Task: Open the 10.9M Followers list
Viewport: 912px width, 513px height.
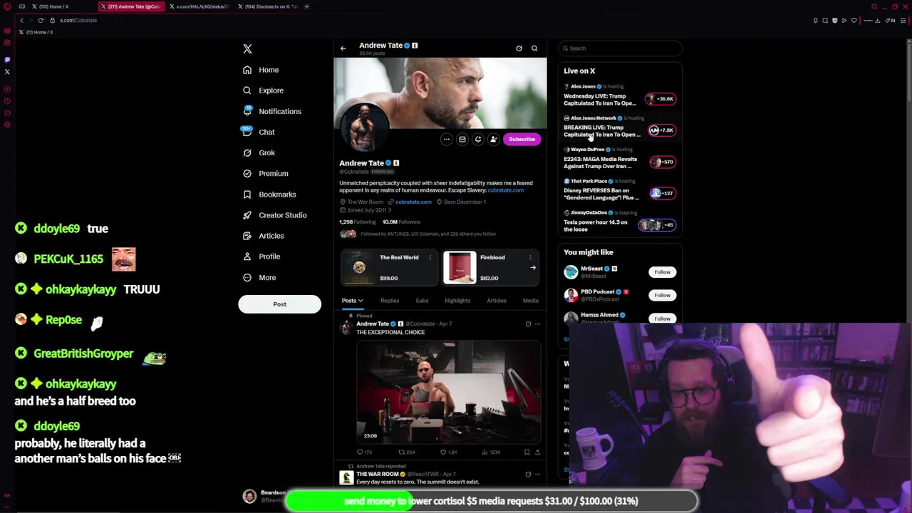Action: coord(401,222)
